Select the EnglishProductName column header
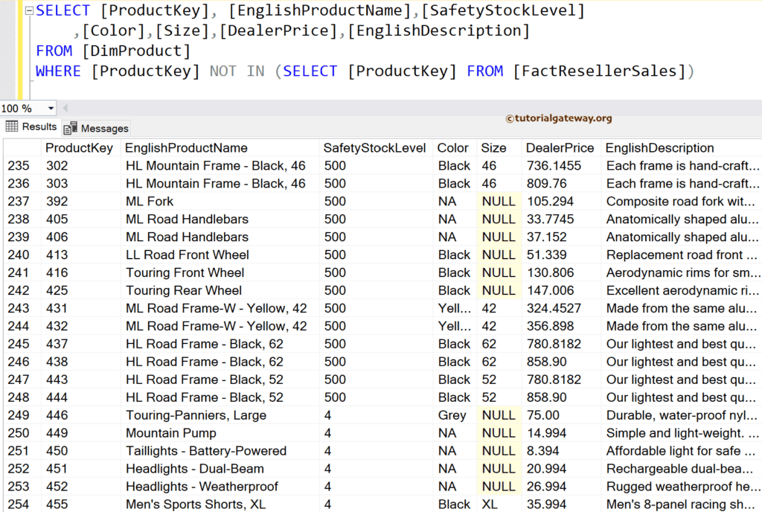 pos(186,147)
